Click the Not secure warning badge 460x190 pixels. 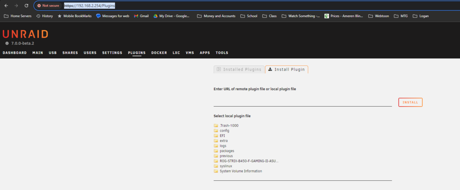[48, 6]
